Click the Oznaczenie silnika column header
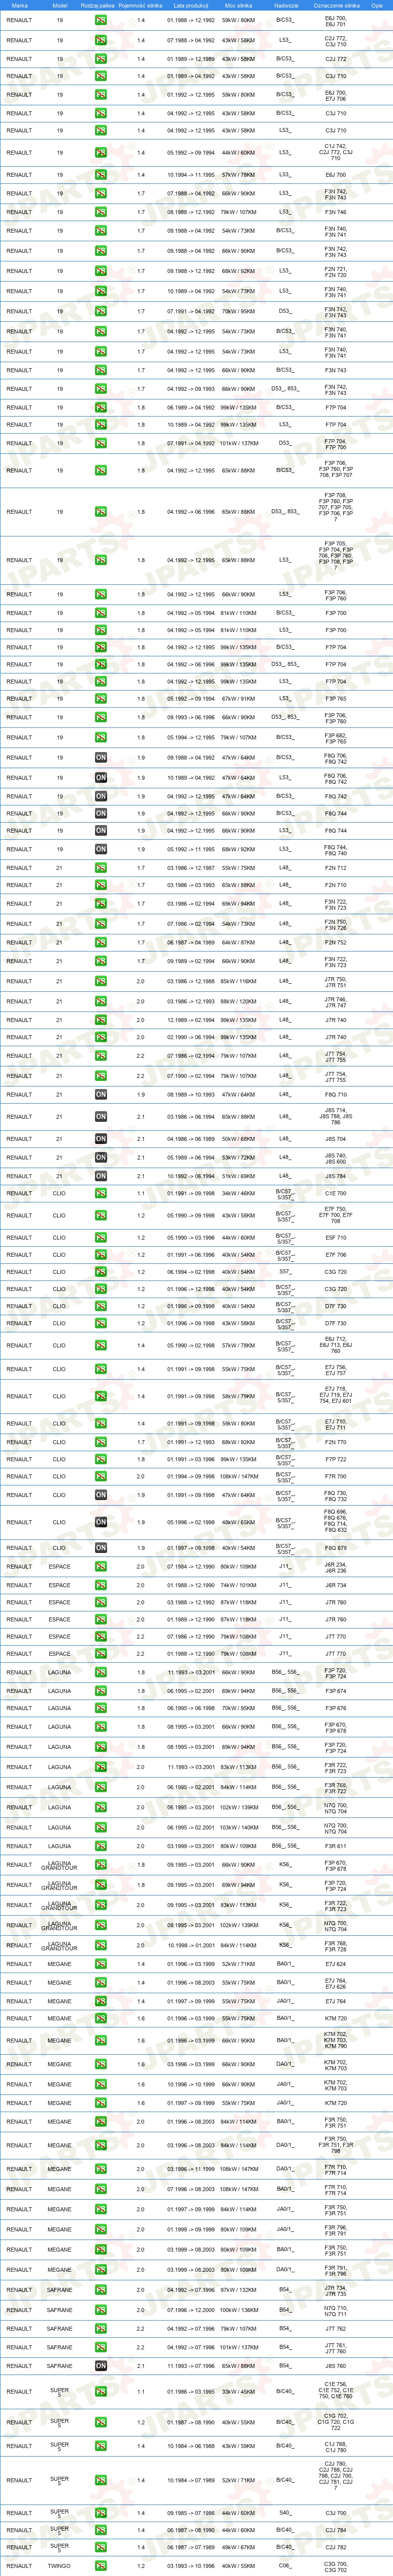 pos(336,5)
